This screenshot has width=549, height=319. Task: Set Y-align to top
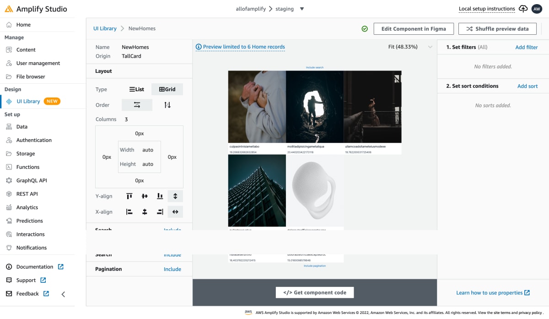pyautogui.click(x=129, y=196)
